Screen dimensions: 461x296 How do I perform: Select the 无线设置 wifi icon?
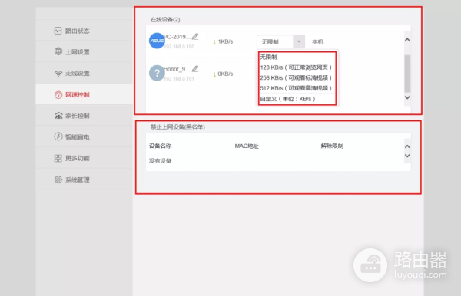click(58, 73)
